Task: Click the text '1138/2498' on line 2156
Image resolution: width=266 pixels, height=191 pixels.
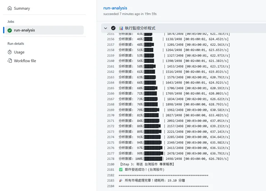Action: tap(174, 39)
